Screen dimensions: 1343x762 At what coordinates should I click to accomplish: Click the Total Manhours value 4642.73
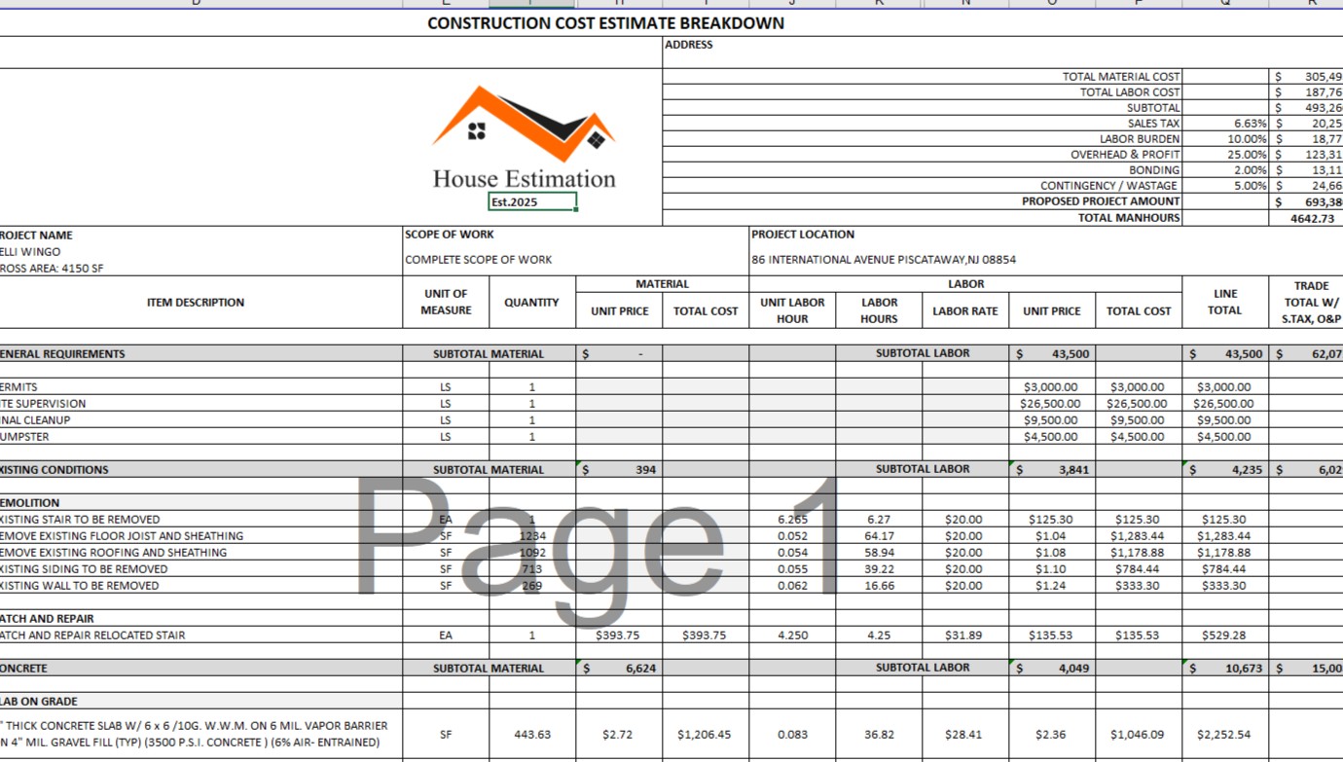(x=1305, y=218)
